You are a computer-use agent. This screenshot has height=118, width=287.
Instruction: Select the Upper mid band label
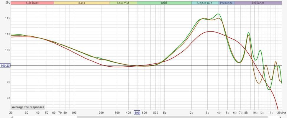pos(205,3)
